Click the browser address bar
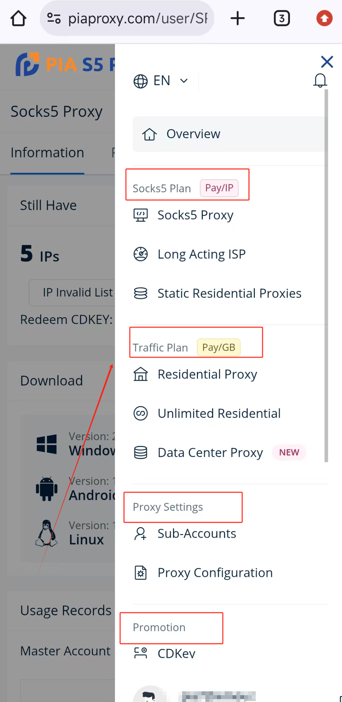Image resolution: width=342 pixels, height=702 pixels. coord(137,19)
